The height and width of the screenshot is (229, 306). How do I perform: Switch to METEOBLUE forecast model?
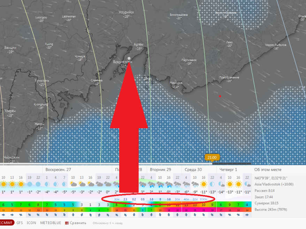coord(51,223)
